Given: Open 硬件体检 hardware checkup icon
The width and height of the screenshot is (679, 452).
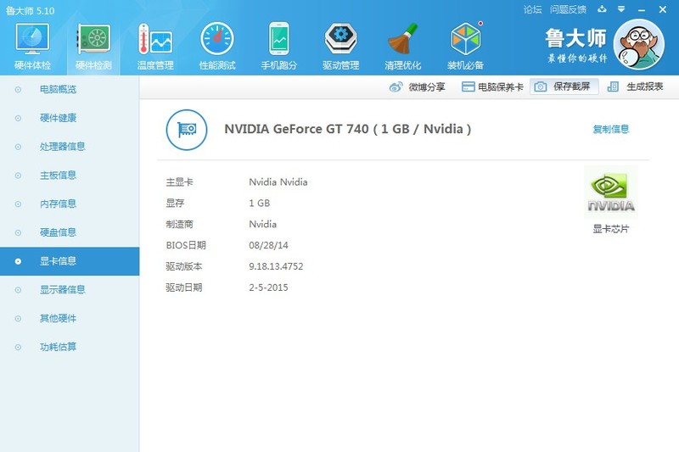Looking at the screenshot, I should (32, 39).
